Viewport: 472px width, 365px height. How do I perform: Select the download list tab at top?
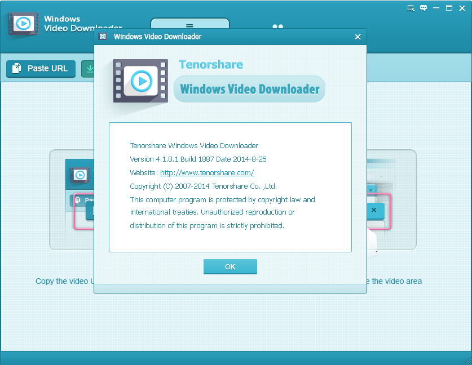pyautogui.click(x=190, y=24)
